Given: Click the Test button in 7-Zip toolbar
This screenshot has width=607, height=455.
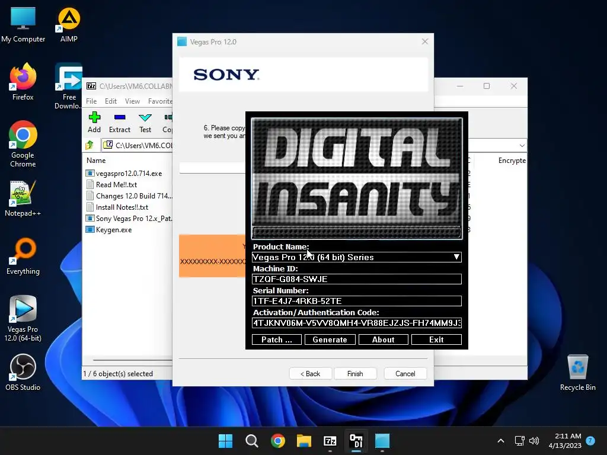Looking at the screenshot, I should tap(145, 122).
